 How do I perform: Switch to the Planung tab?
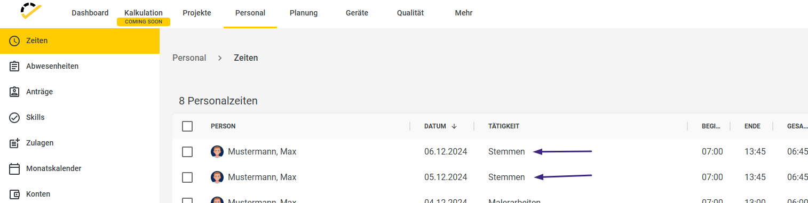pos(304,13)
